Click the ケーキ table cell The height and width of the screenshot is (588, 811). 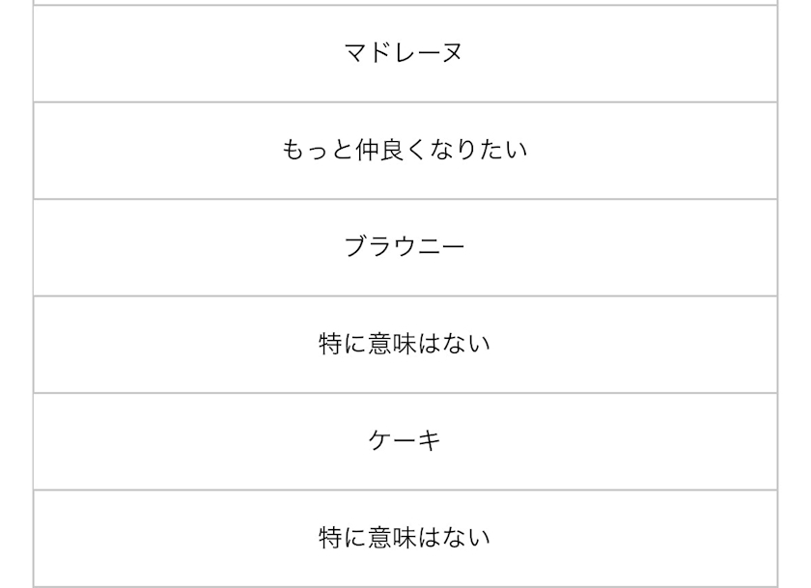coord(405,441)
